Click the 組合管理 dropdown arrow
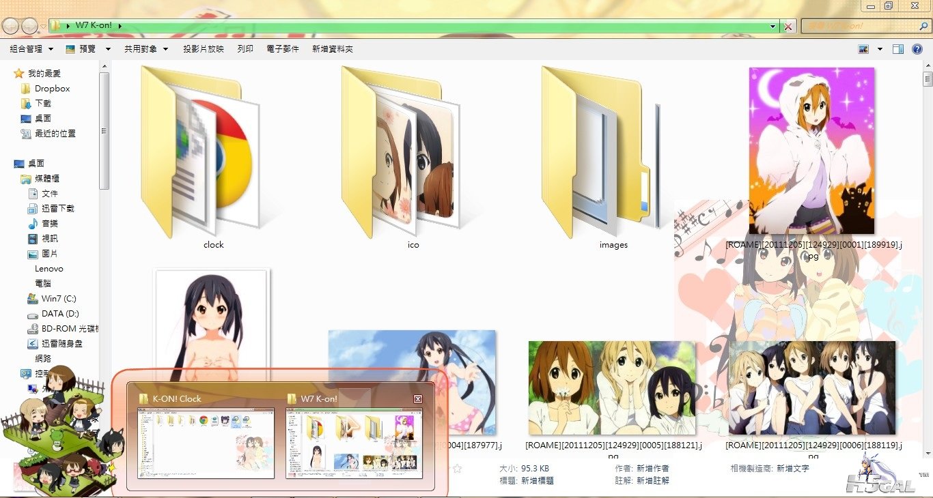 tap(50, 49)
